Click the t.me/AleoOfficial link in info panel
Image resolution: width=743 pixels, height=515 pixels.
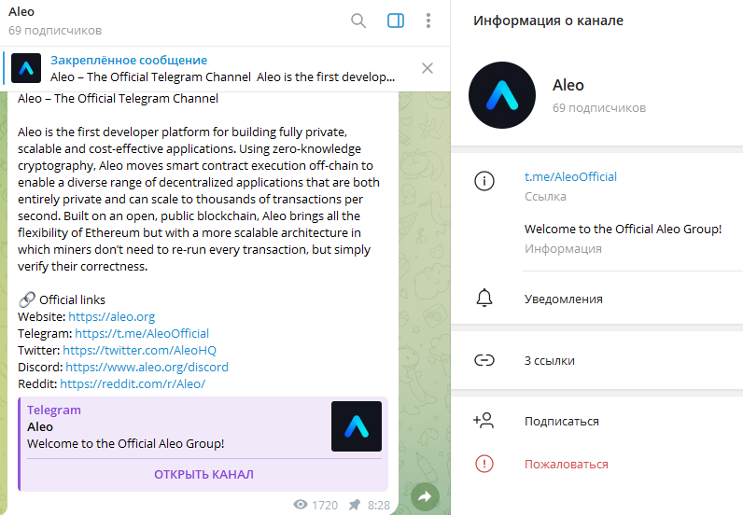tap(570, 176)
